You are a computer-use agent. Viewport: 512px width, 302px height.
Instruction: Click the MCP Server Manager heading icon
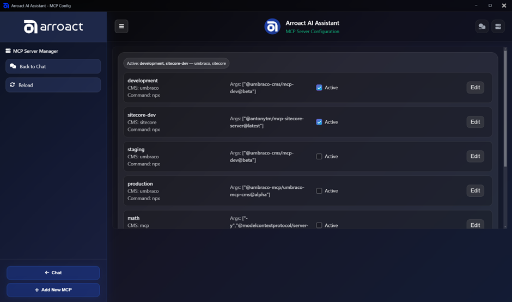tap(8, 51)
